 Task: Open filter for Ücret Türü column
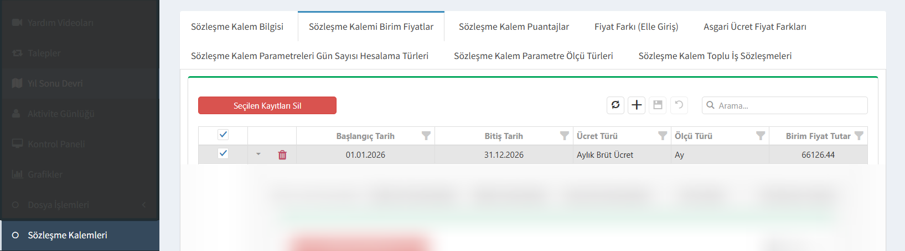click(x=663, y=136)
